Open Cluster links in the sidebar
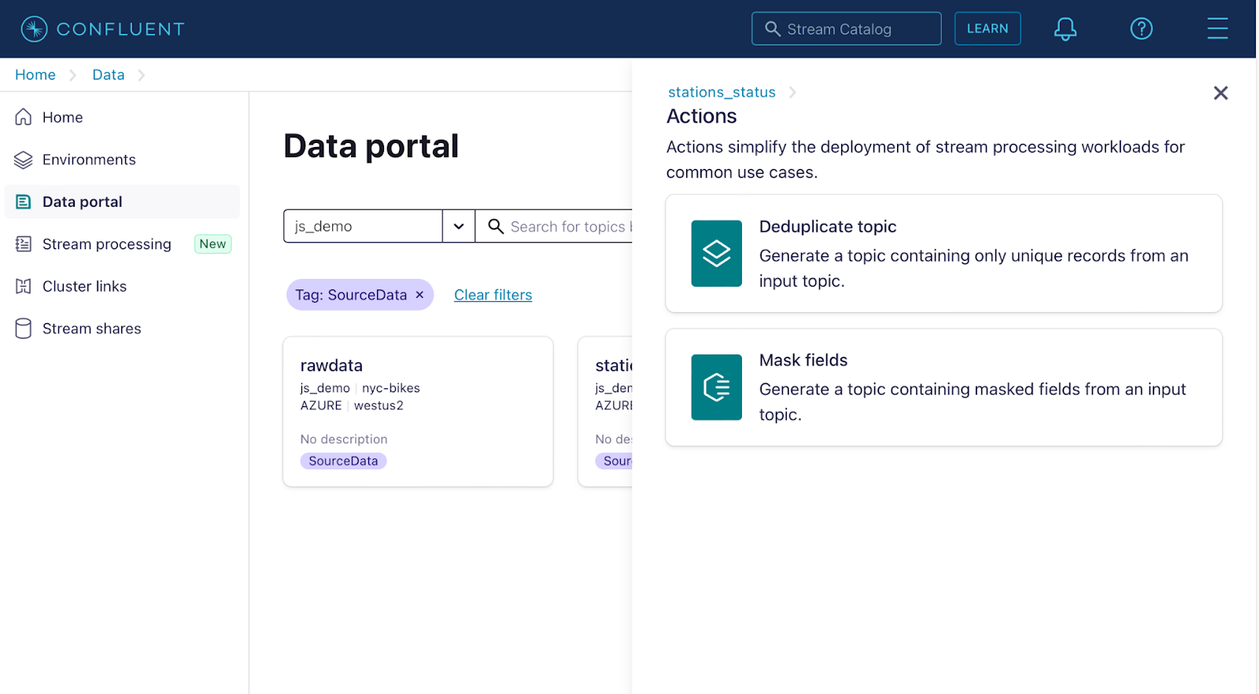The width and height of the screenshot is (1259, 694). (x=122, y=286)
